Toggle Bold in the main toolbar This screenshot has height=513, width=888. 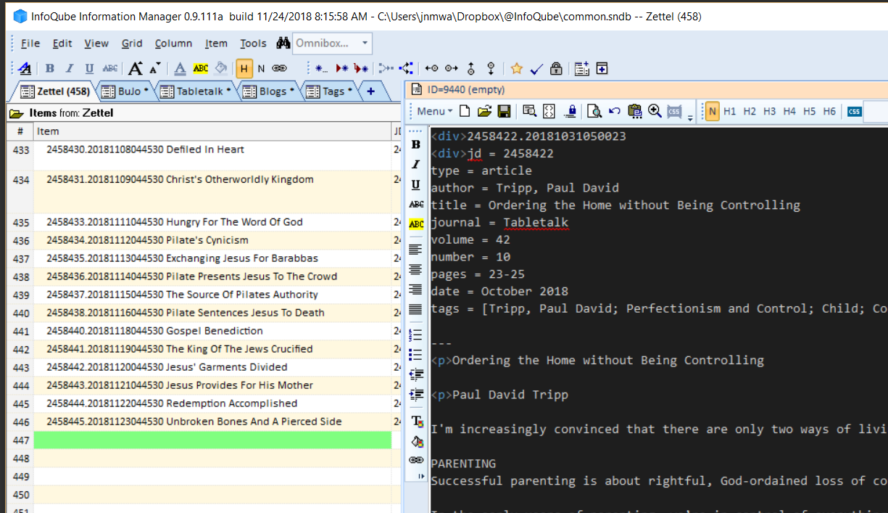coord(50,68)
